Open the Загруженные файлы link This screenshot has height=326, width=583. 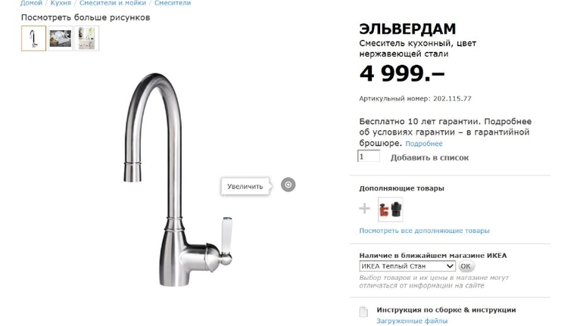(x=412, y=321)
